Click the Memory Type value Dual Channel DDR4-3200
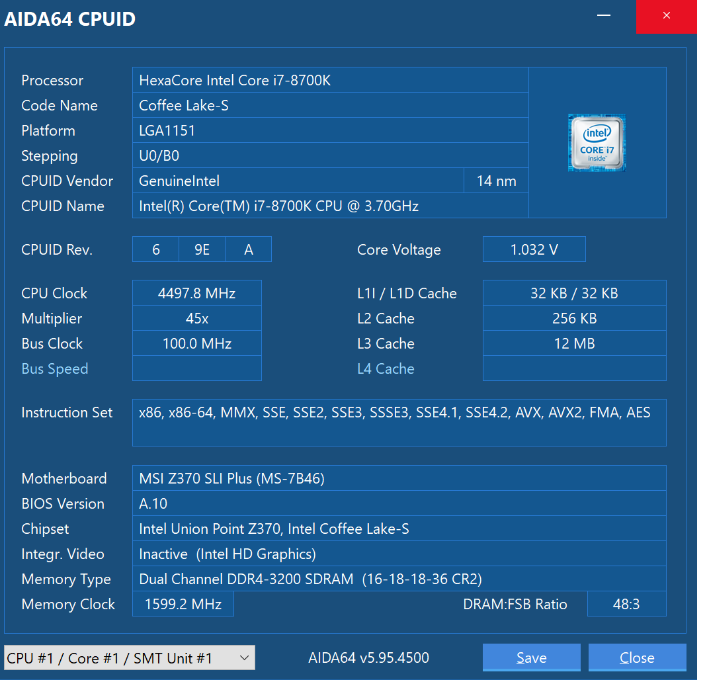The width and height of the screenshot is (707, 680). (x=399, y=579)
